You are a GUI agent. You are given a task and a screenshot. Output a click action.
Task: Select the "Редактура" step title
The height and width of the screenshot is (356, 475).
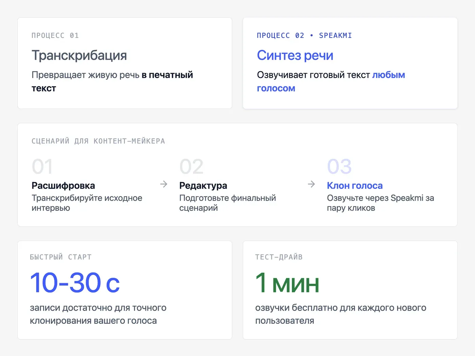click(x=203, y=186)
